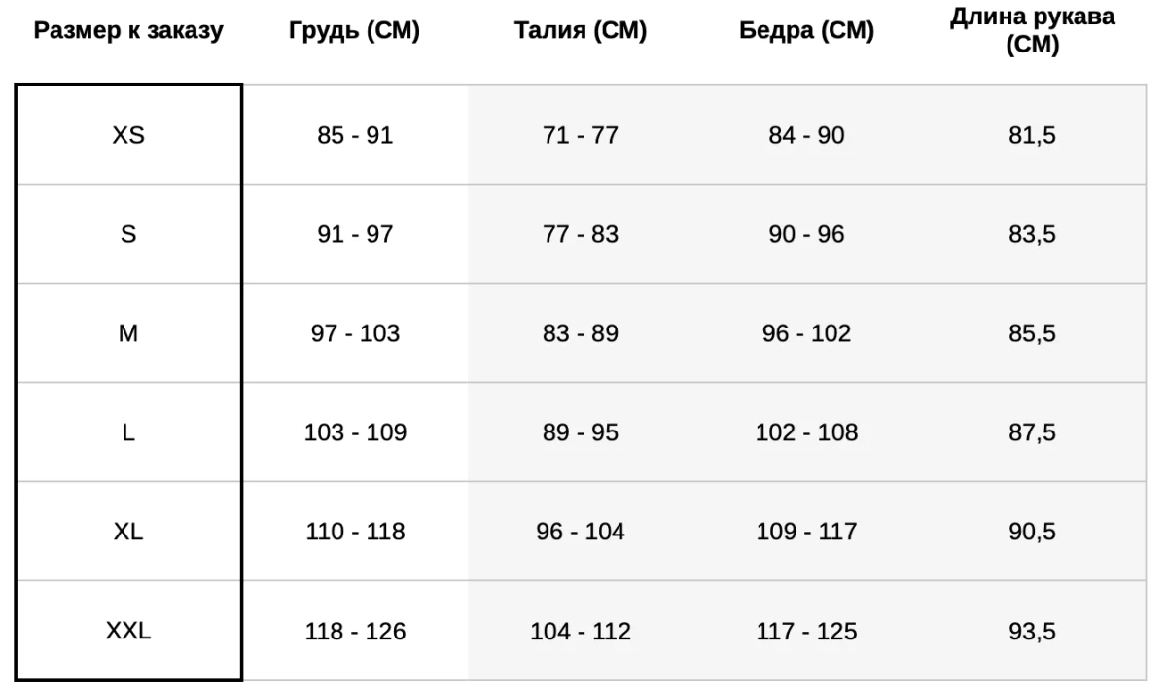Pick the XXL size cell
This screenshot has width=1167, height=690.
(x=128, y=632)
